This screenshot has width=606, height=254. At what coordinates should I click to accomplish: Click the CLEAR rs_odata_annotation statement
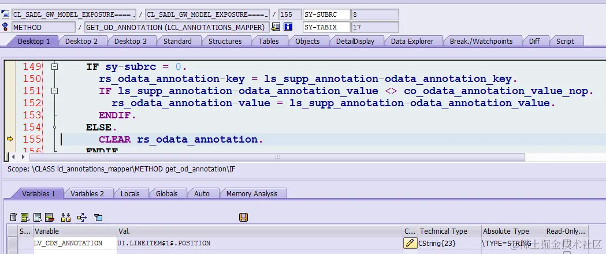coord(181,139)
